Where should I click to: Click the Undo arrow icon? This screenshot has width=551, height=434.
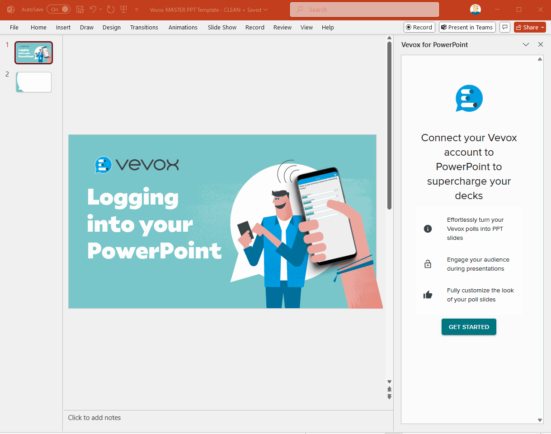(x=93, y=10)
